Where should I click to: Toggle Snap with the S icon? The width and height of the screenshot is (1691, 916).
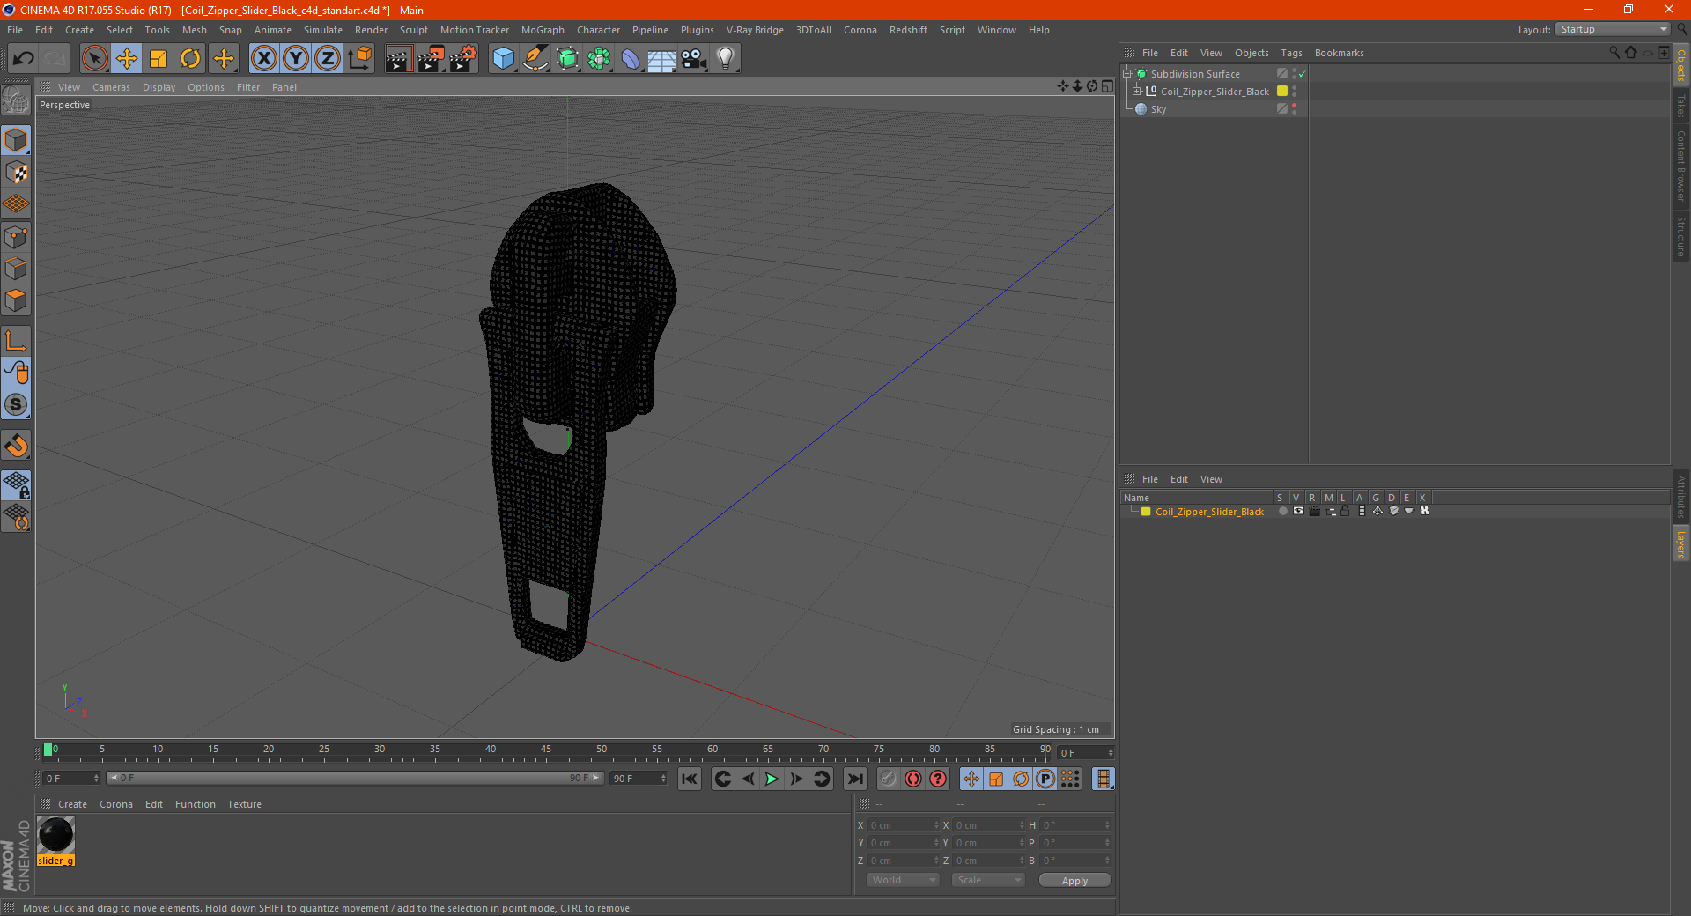(17, 405)
